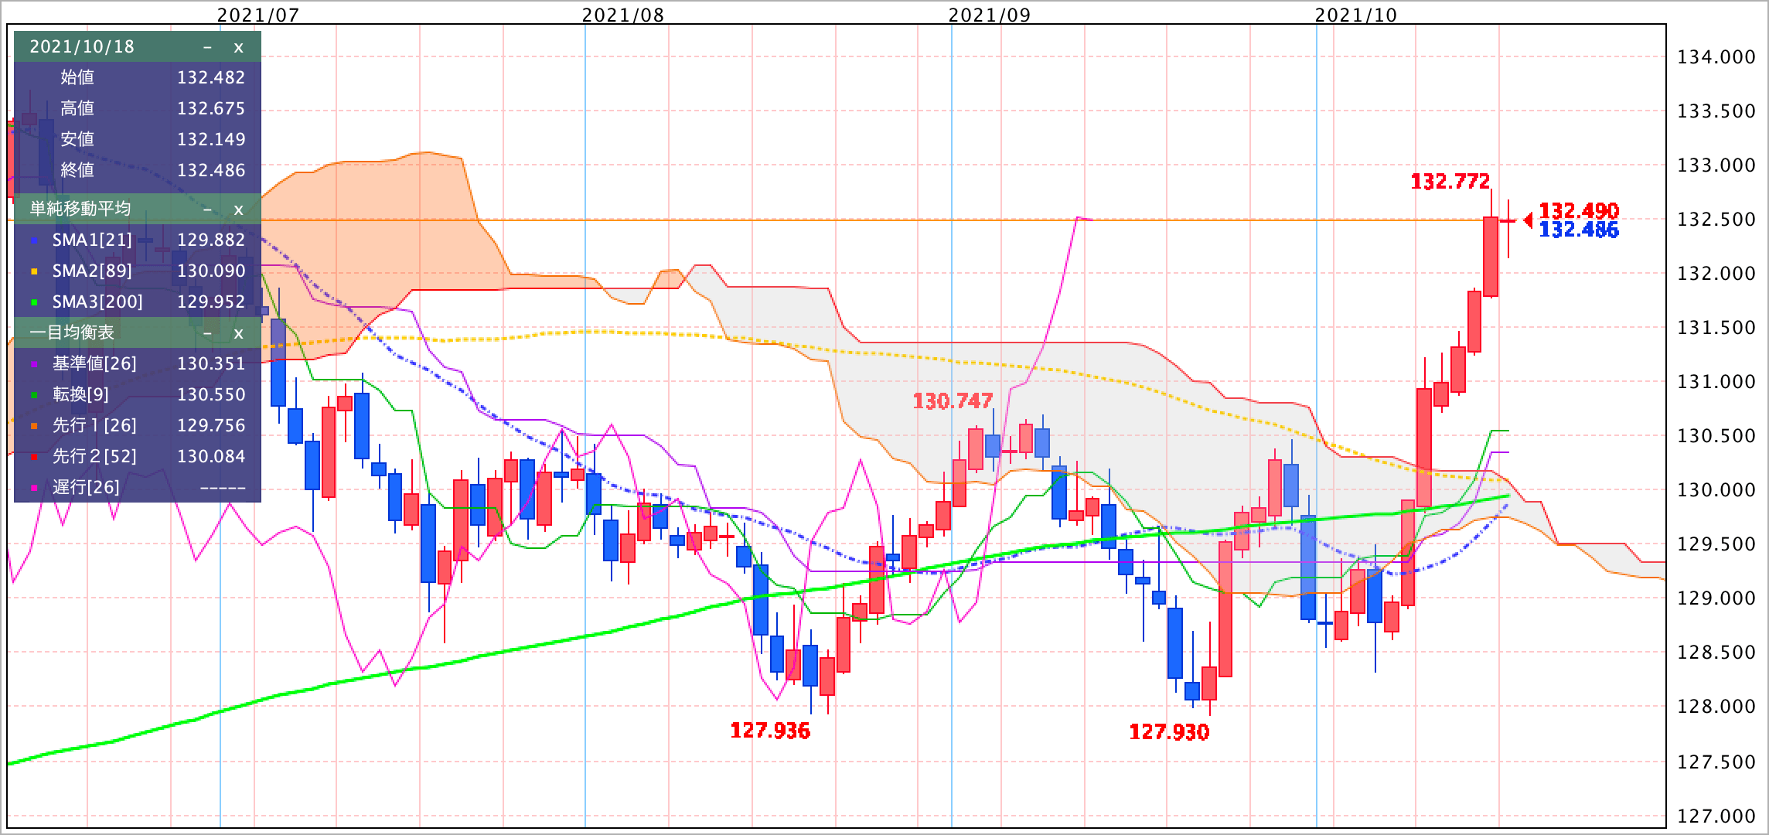Click the 先行１[26] orange color marker
This screenshot has width=1769, height=835.
(x=33, y=427)
